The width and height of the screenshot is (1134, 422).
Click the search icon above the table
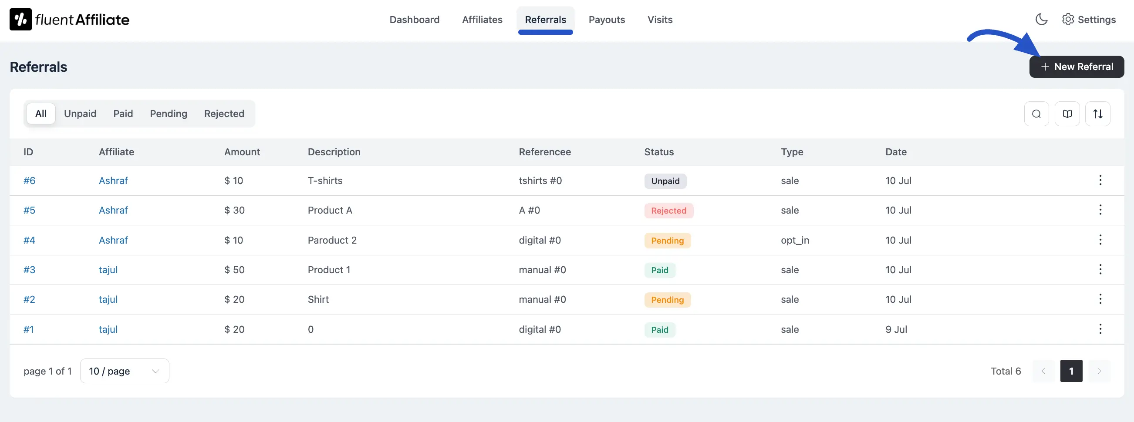pyautogui.click(x=1036, y=114)
